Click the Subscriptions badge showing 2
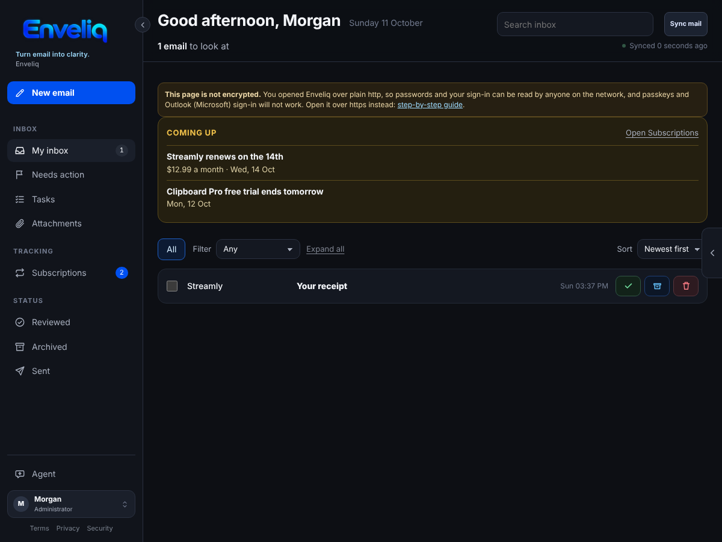722x542 pixels. point(122,273)
